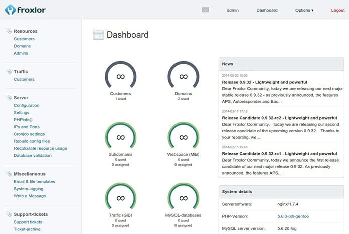Viewport: 349px width, 234px height.
Task: Click the News panel header
Action: coord(281,64)
